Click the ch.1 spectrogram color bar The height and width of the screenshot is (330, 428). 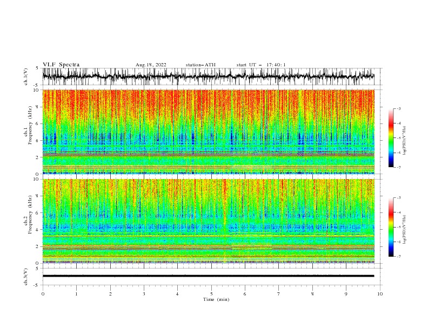[391, 138]
